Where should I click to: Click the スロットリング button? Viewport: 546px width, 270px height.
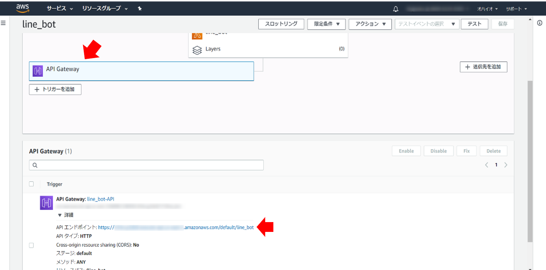[x=281, y=24]
